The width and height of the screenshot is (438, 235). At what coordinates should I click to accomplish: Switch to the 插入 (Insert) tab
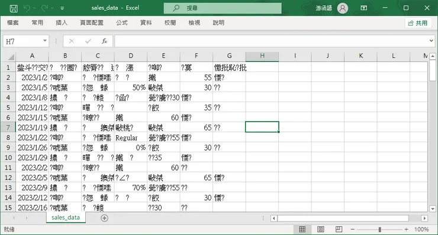coord(62,23)
